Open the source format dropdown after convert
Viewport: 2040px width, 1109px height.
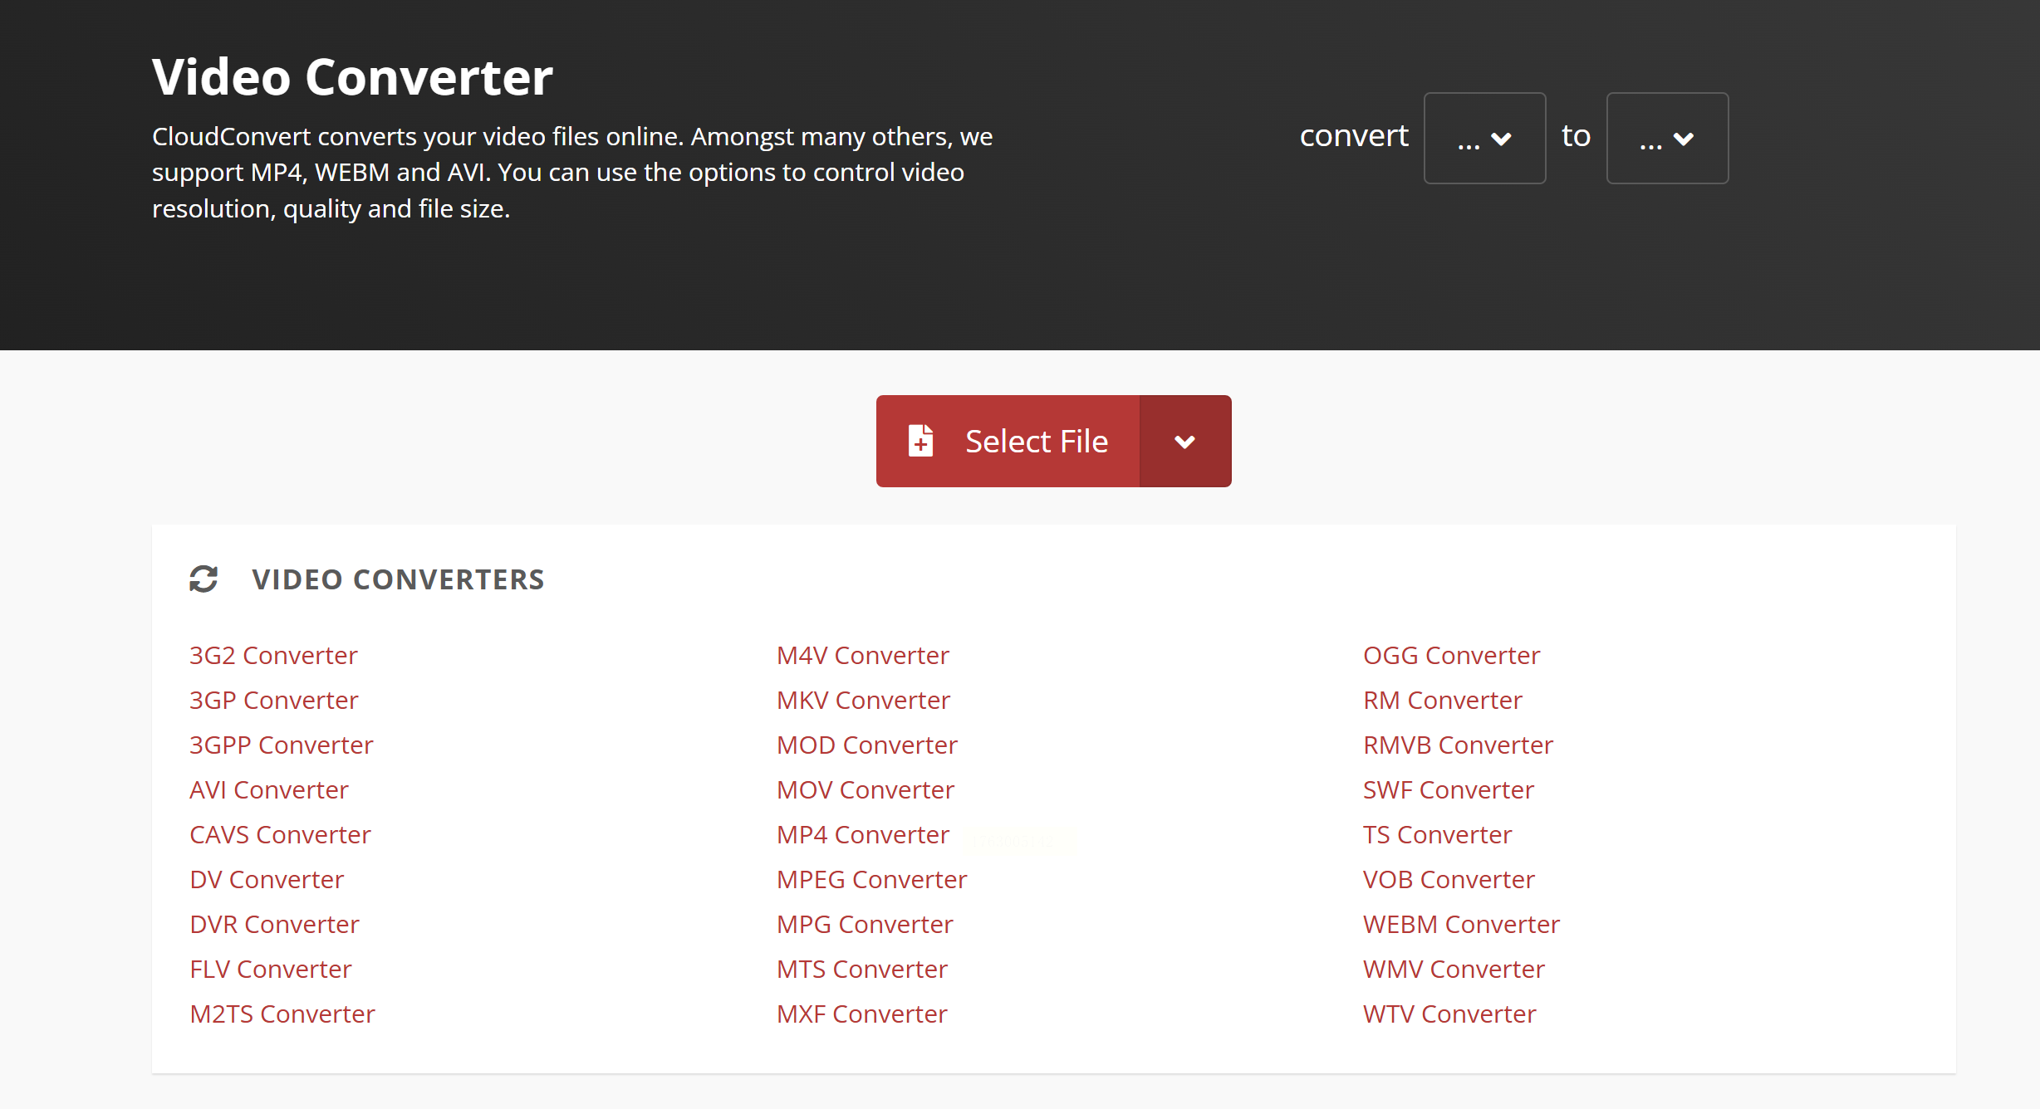coord(1484,138)
